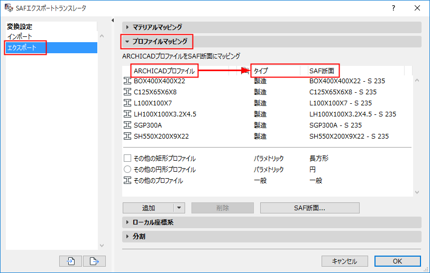430x273 pixels.
Task: Open the 追加 button dropdown arrow
Action: pos(179,208)
